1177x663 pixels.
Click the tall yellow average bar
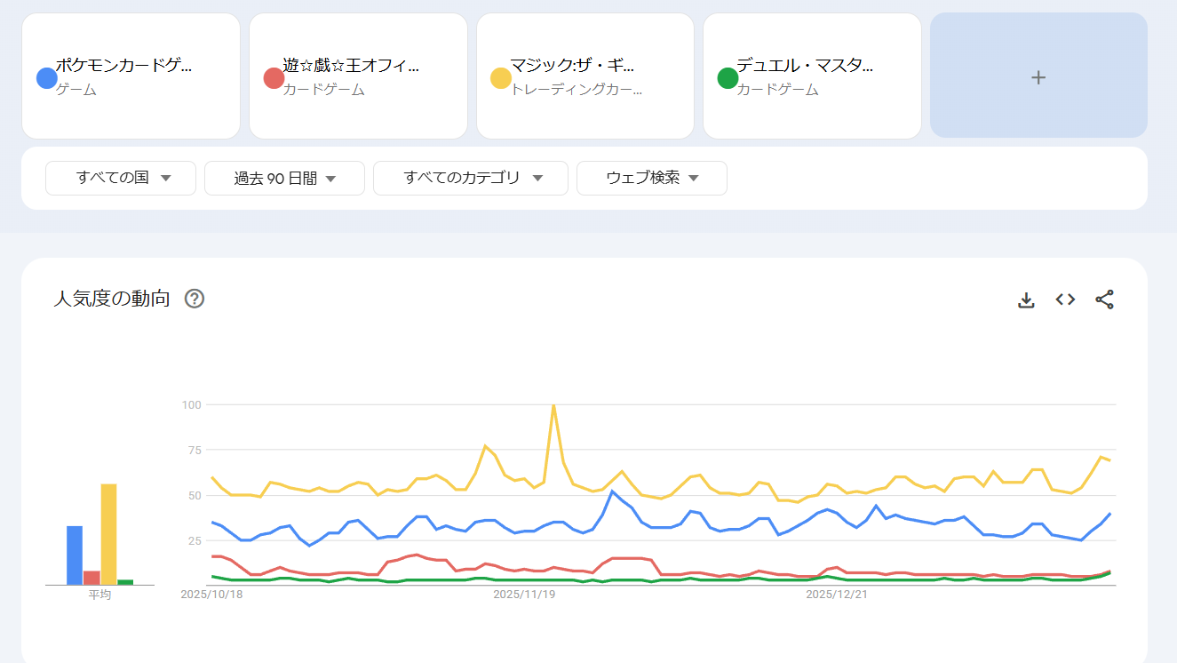click(x=108, y=534)
